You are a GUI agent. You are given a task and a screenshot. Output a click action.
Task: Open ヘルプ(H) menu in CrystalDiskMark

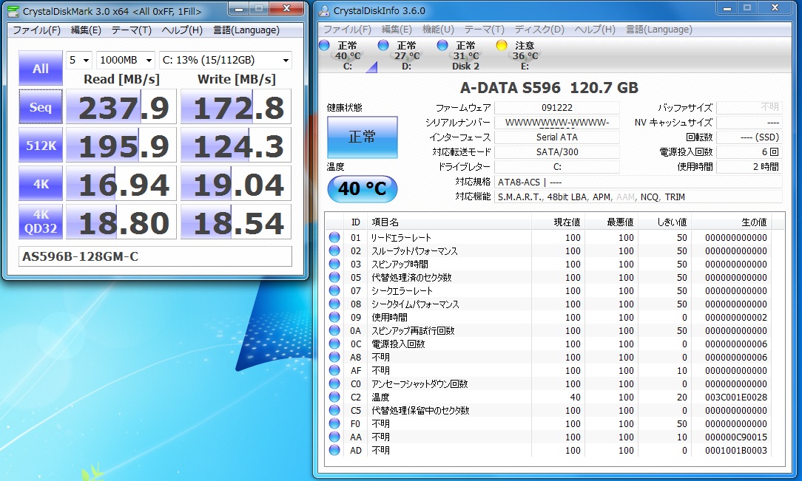point(182,30)
